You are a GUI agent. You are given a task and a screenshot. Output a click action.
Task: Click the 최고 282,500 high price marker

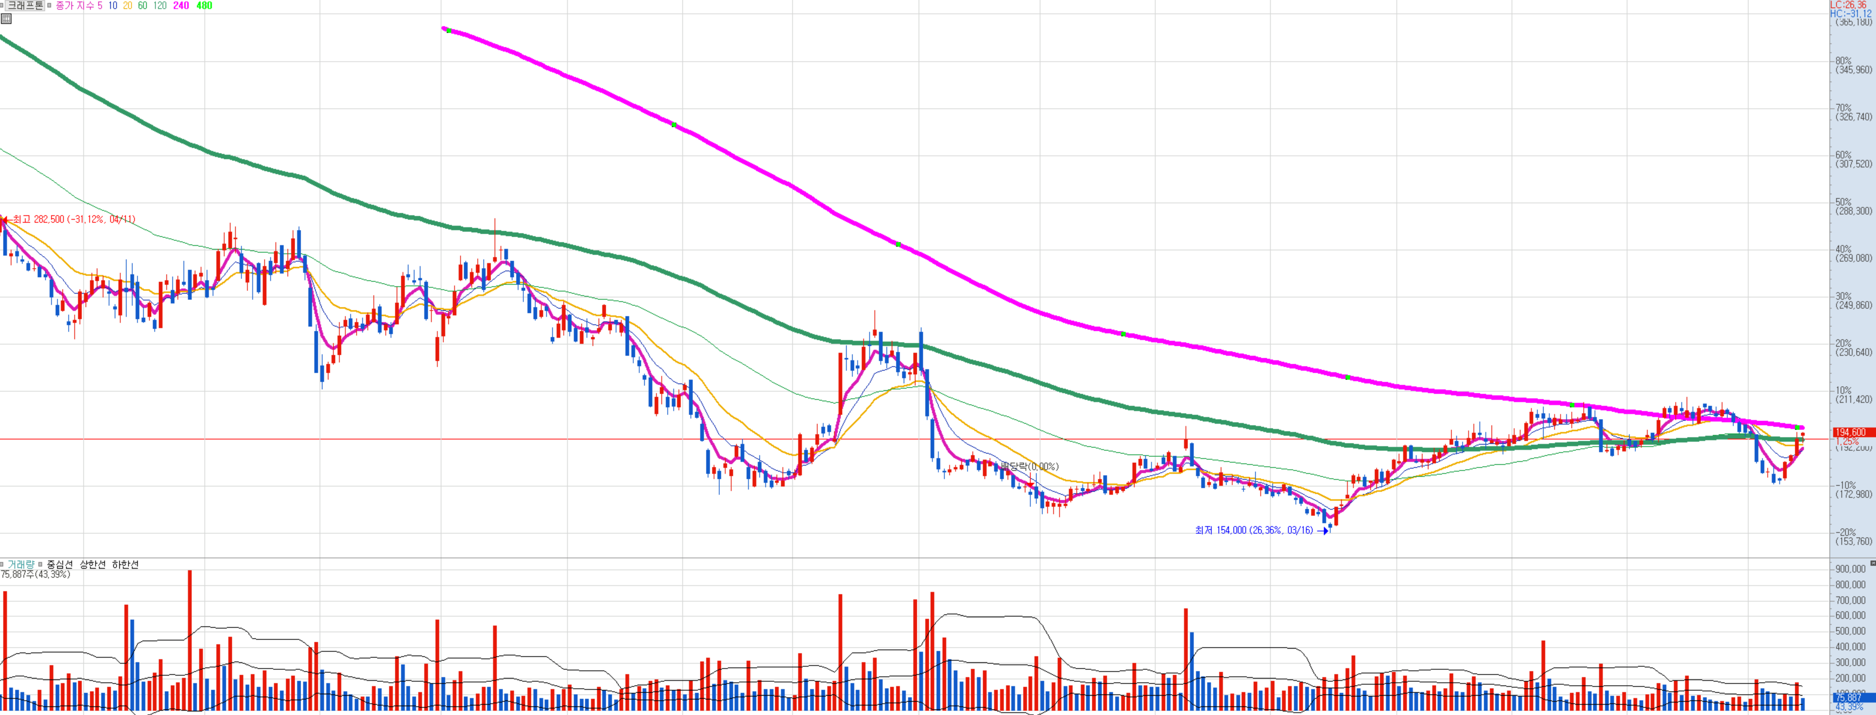(73, 219)
